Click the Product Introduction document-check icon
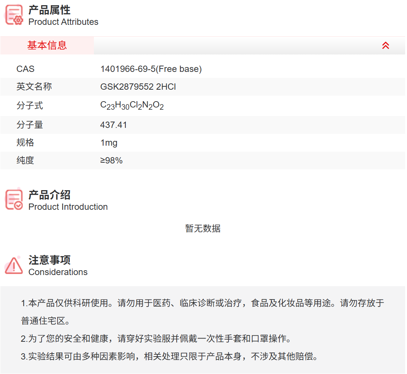 [x=13, y=199]
